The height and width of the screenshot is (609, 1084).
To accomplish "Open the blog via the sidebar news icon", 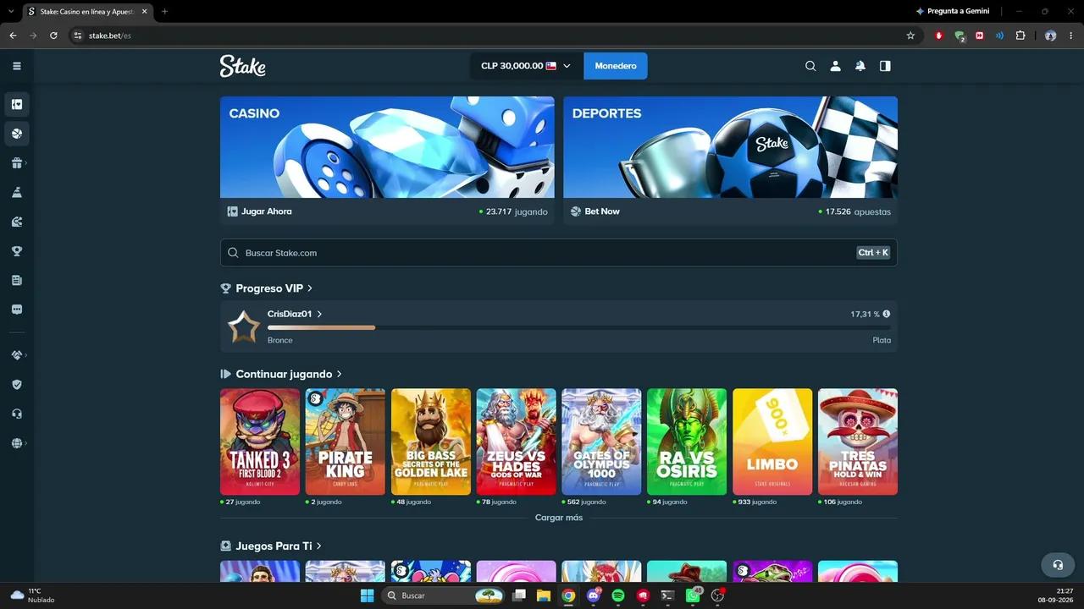I will pyautogui.click(x=17, y=280).
